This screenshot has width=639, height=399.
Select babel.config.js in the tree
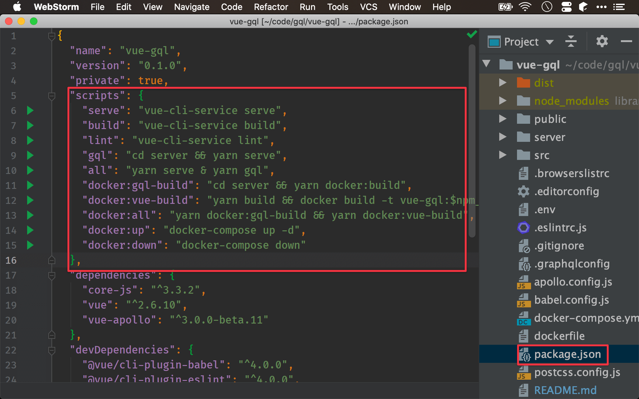571,300
